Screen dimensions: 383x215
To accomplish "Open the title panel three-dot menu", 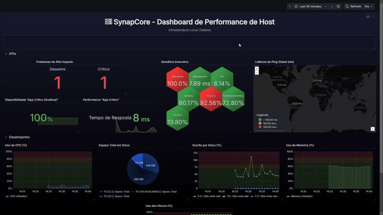I will coord(373,17).
